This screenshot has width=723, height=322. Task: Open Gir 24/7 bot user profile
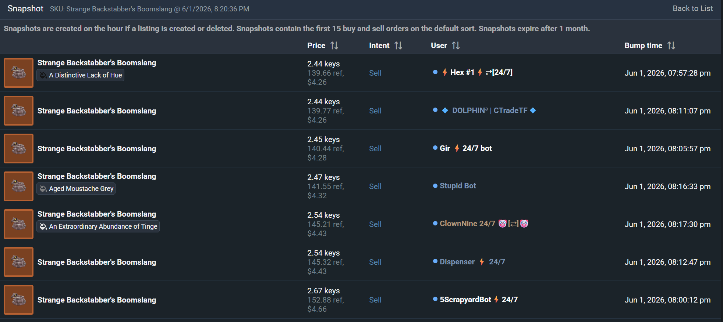pos(466,148)
